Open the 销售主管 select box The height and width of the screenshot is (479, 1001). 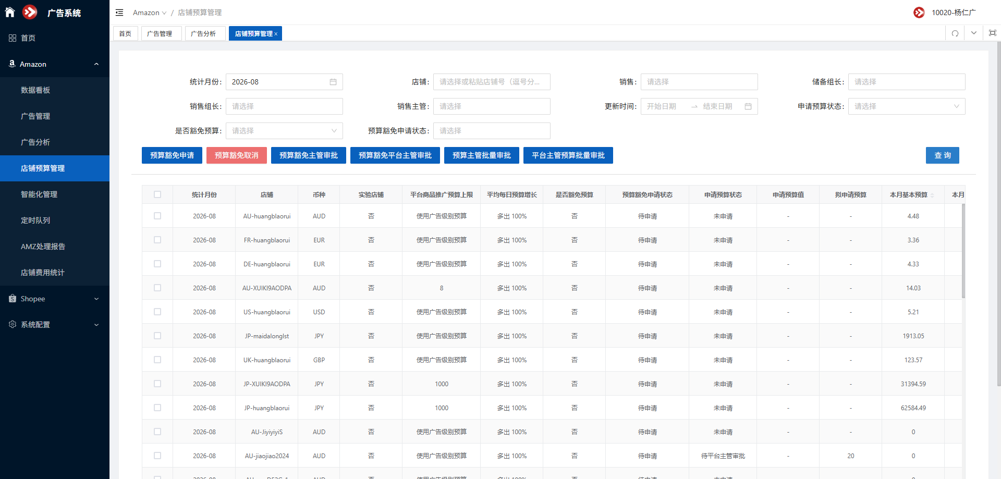coord(492,106)
